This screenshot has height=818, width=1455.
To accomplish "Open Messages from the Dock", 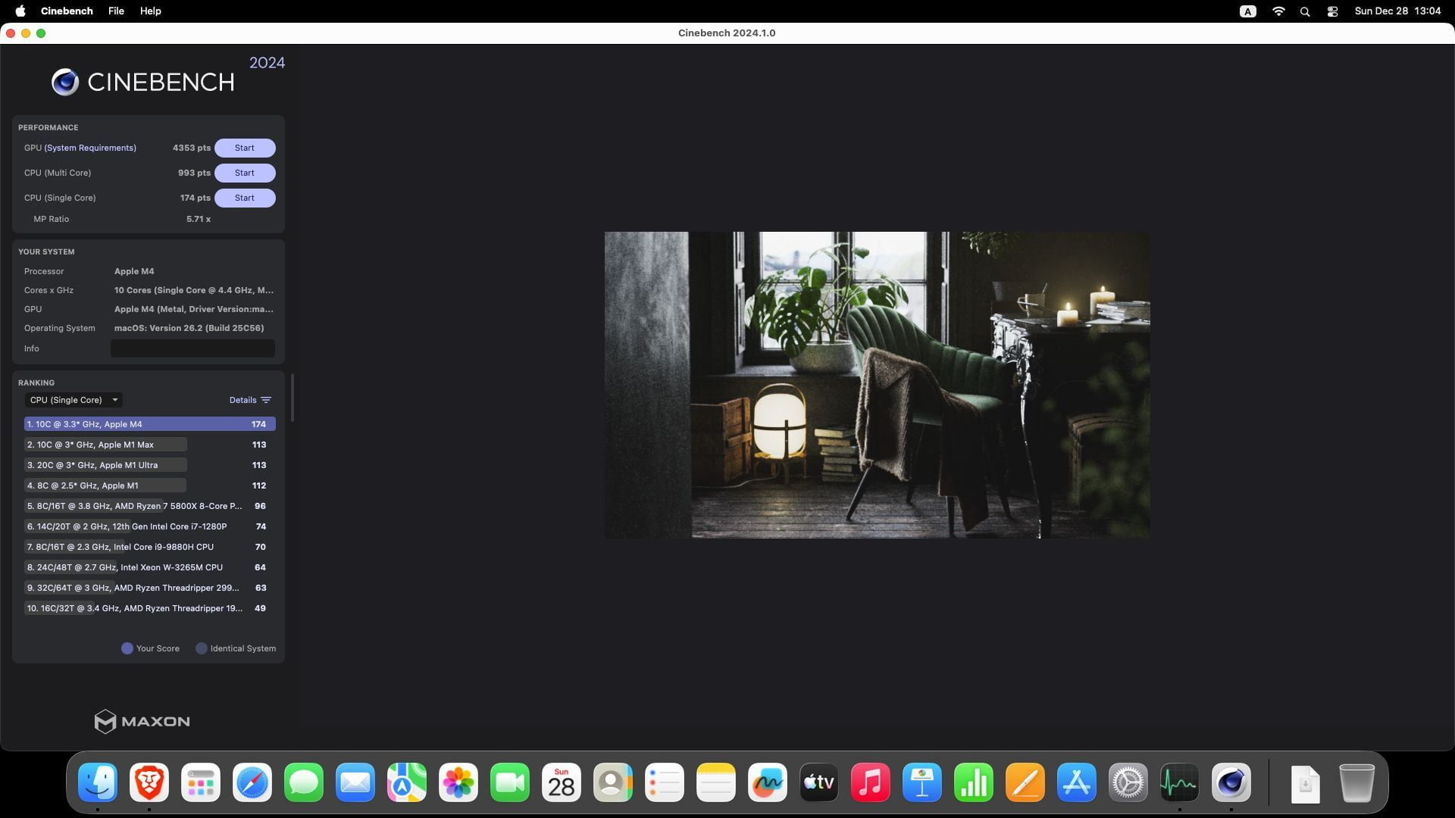I will [x=304, y=782].
